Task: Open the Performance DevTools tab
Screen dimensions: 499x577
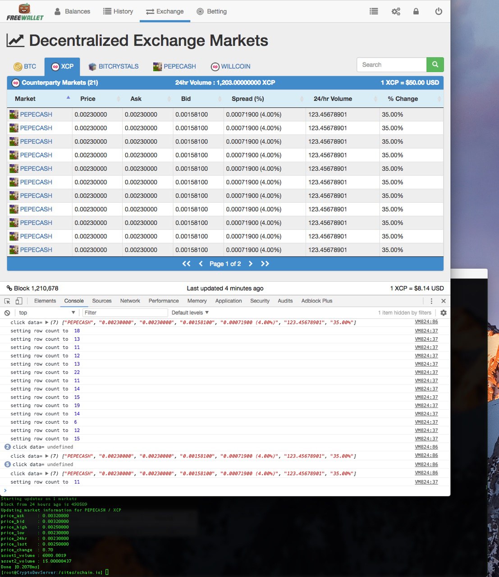Action: 164,301
